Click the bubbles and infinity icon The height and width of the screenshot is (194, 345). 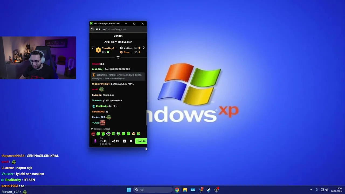tap(116, 141)
